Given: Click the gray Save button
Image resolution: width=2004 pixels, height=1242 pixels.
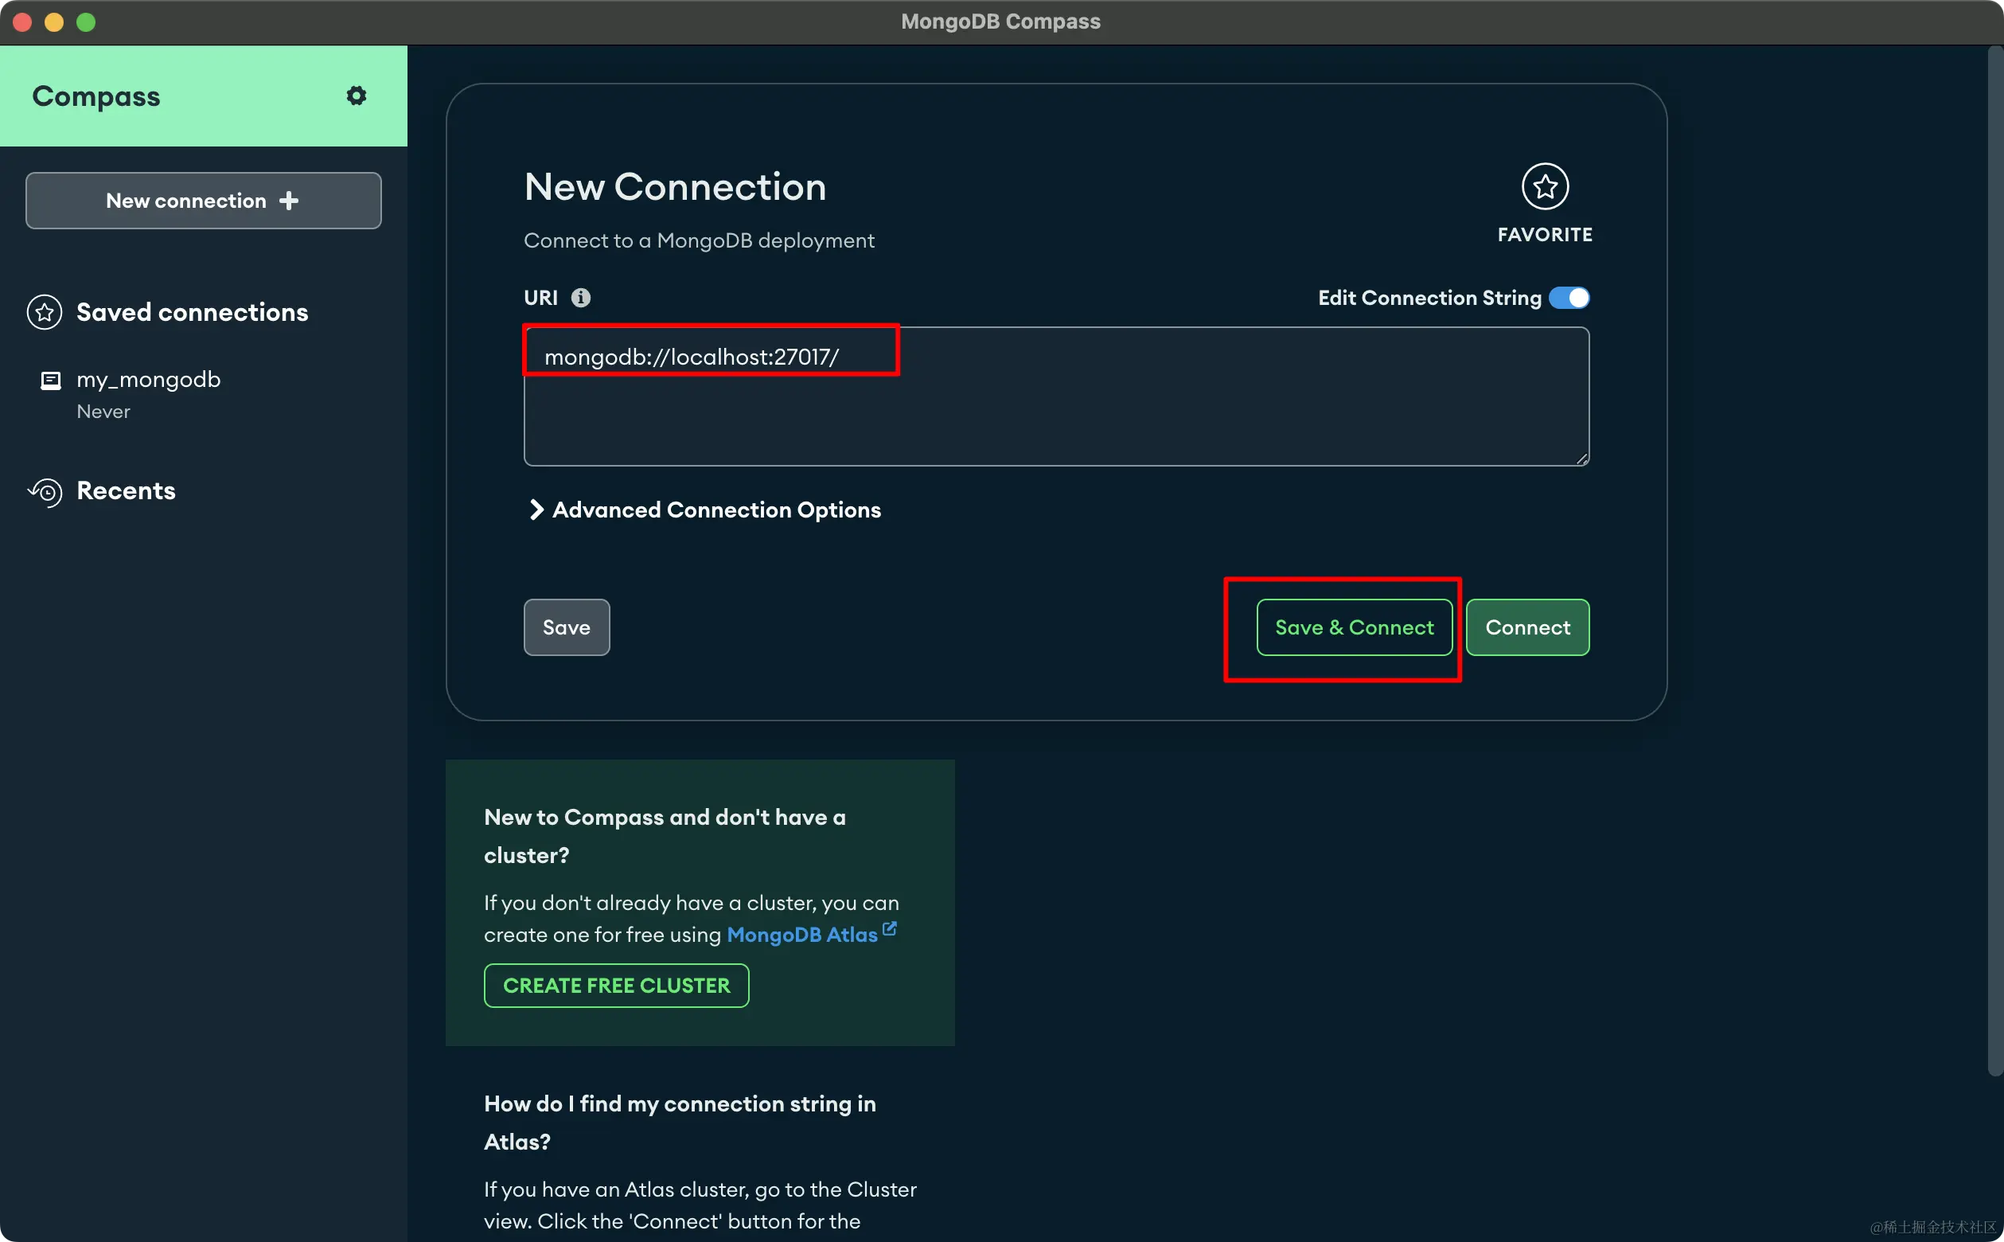Looking at the screenshot, I should tap(567, 627).
